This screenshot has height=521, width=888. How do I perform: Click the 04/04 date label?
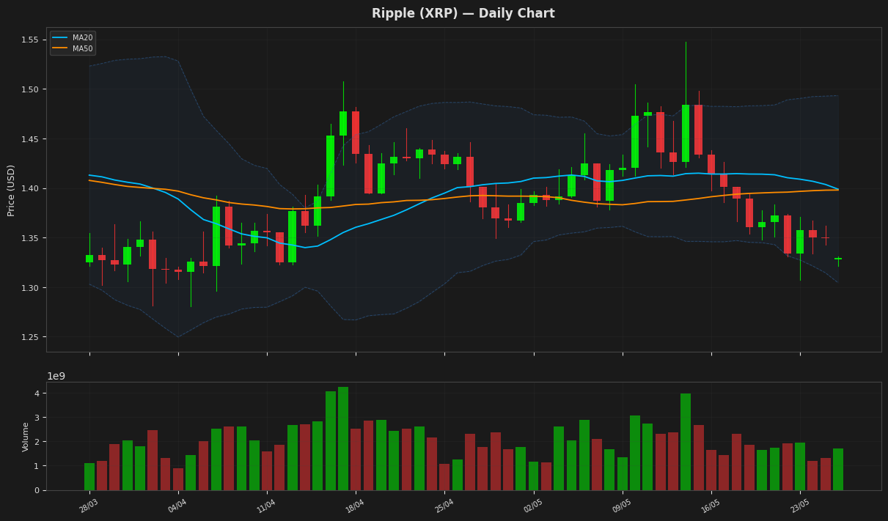click(x=178, y=506)
